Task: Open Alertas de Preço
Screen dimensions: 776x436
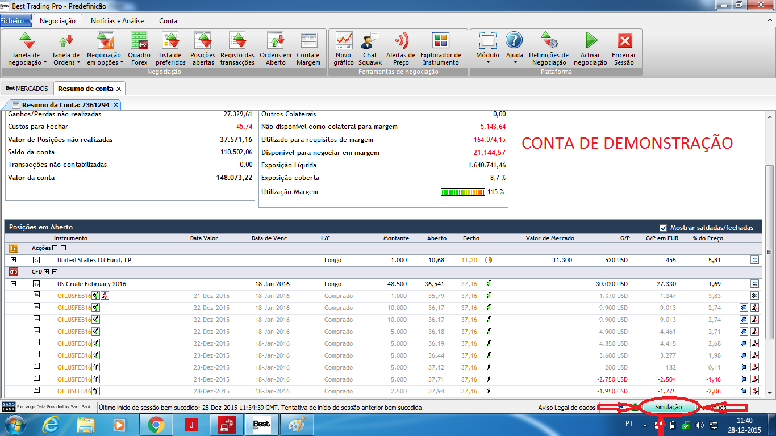Action: (x=400, y=48)
